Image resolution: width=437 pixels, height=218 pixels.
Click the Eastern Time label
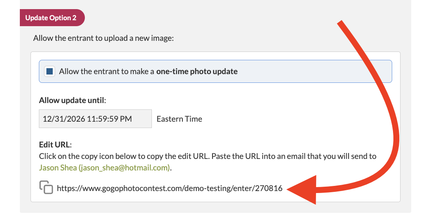coord(179,119)
